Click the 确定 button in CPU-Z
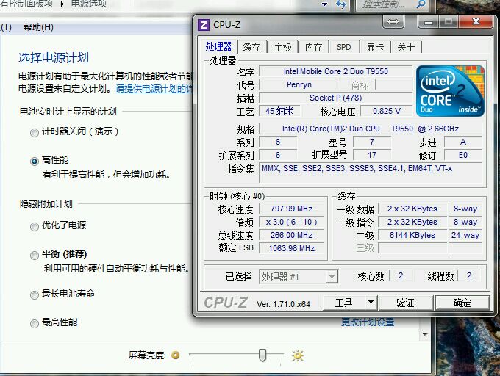The image size is (500, 376). click(462, 303)
